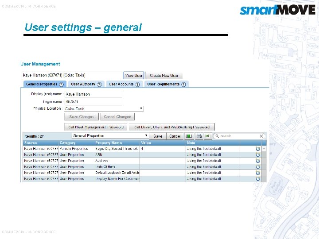Click the Create New User button
Image resolution: width=319 pixels, height=239 pixels.
164,76
